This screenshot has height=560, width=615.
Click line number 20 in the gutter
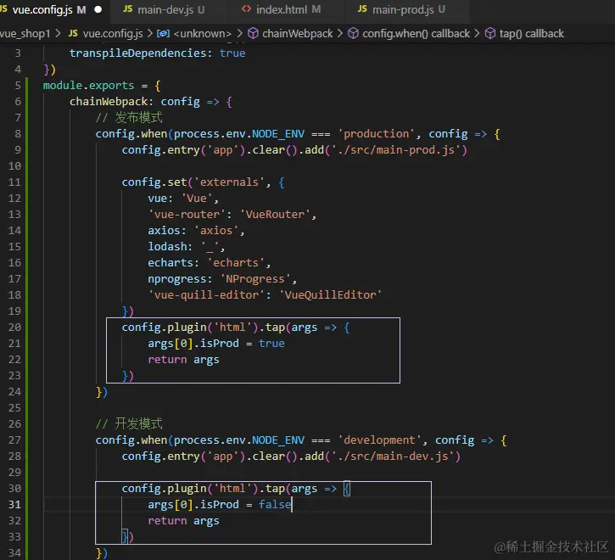[14, 328]
